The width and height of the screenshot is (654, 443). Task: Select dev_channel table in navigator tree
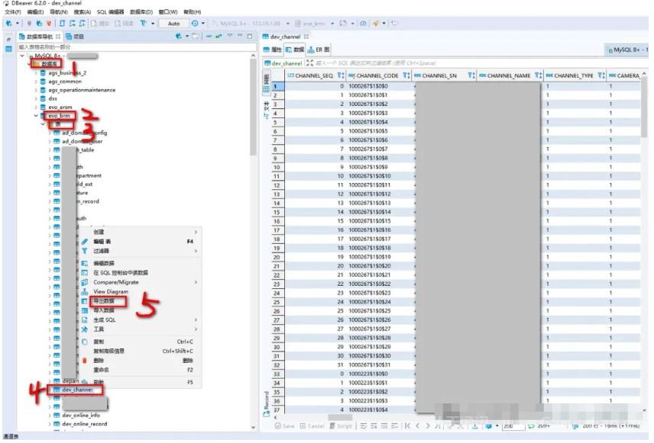point(76,390)
